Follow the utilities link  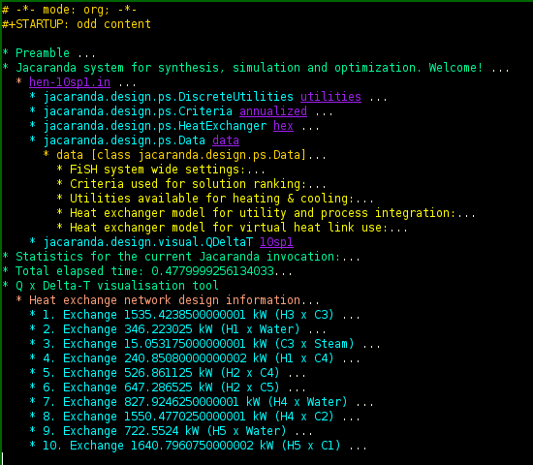330,97
